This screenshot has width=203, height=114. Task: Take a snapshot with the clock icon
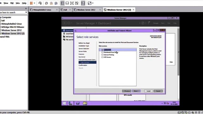[x=47, y=3]
